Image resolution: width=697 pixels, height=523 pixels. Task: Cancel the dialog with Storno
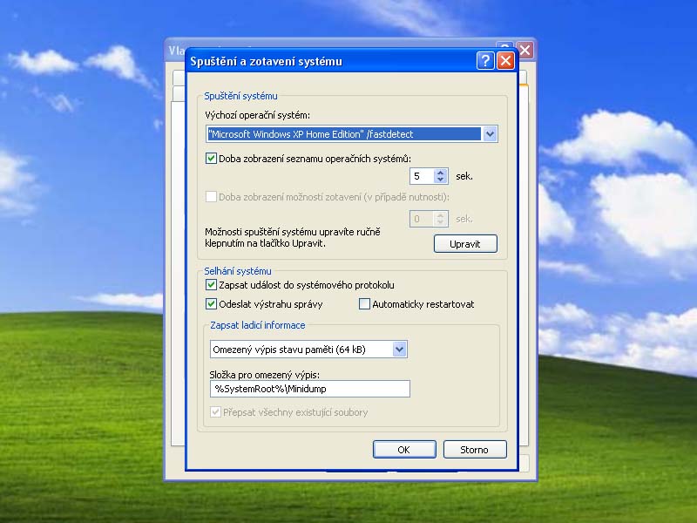[474, 450]
